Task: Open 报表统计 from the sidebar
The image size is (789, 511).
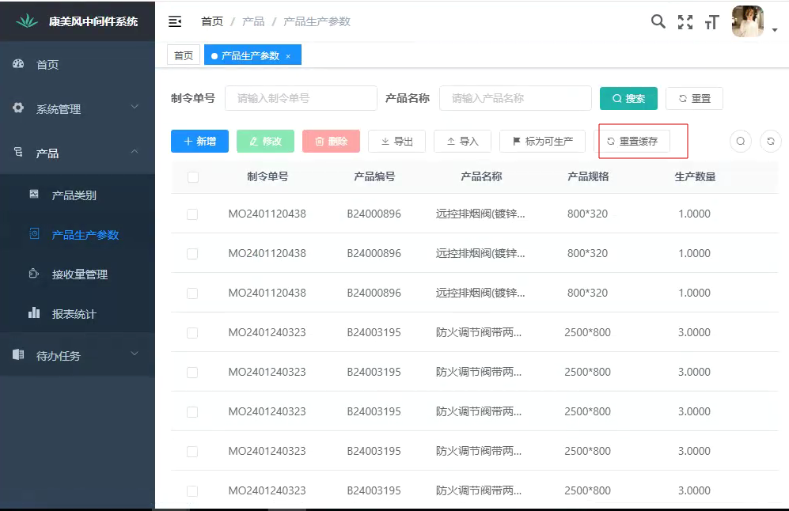Action: tap(74, 314)
